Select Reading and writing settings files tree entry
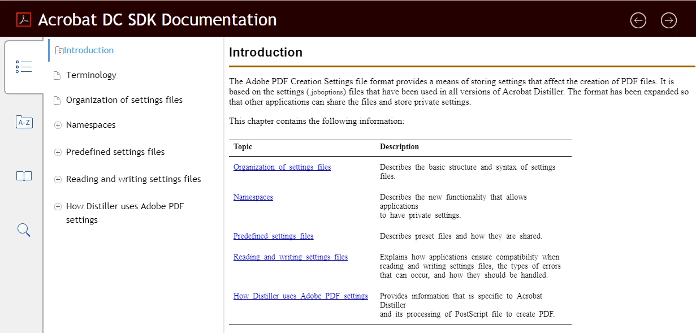Viewport: 696px width, 333px height. [133, 179]
